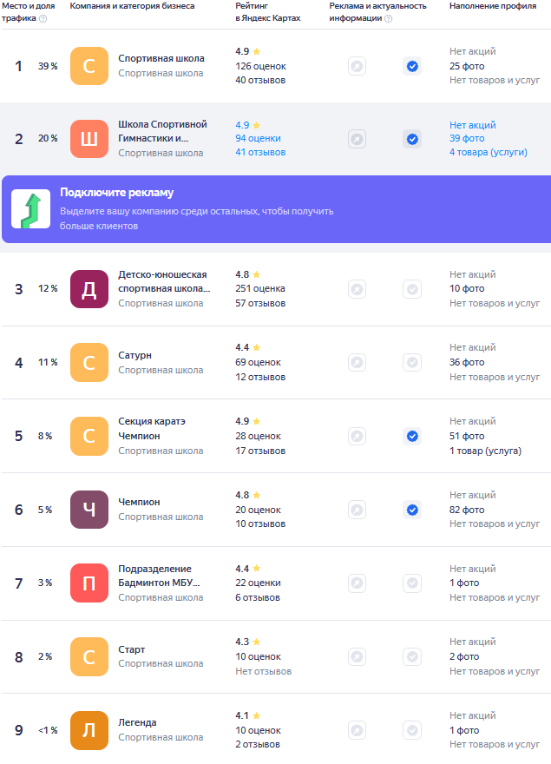Open the '4 товара (услуги)' link
This screenshot has height=764, width=551.
494,153
